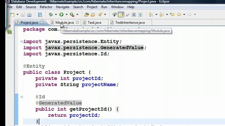Click the Next Annotation icon

150,15
